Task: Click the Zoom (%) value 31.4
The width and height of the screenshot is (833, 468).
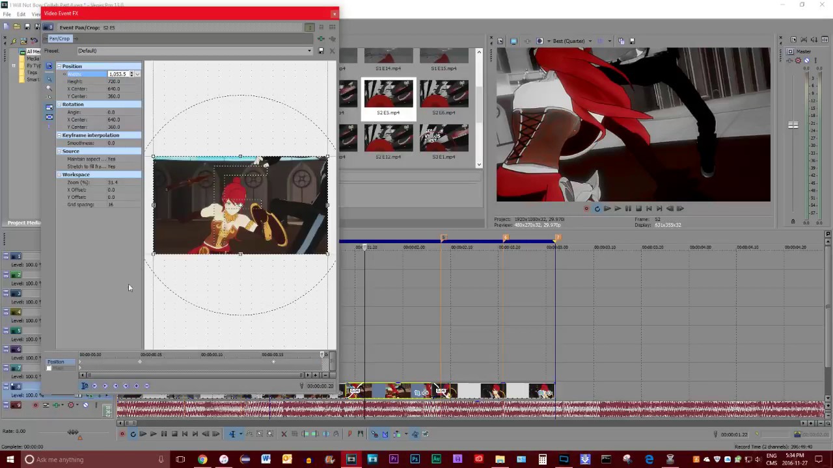Action: [113, 183]
